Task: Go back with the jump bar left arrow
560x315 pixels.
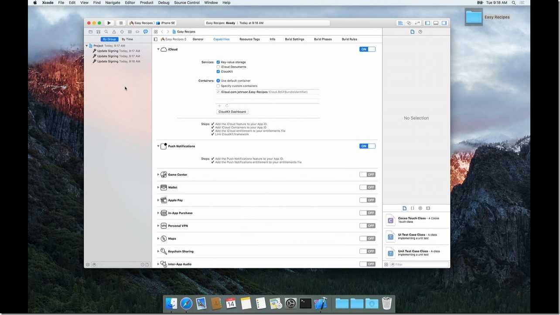Action: pyautogui.click(x=162, y=32)
